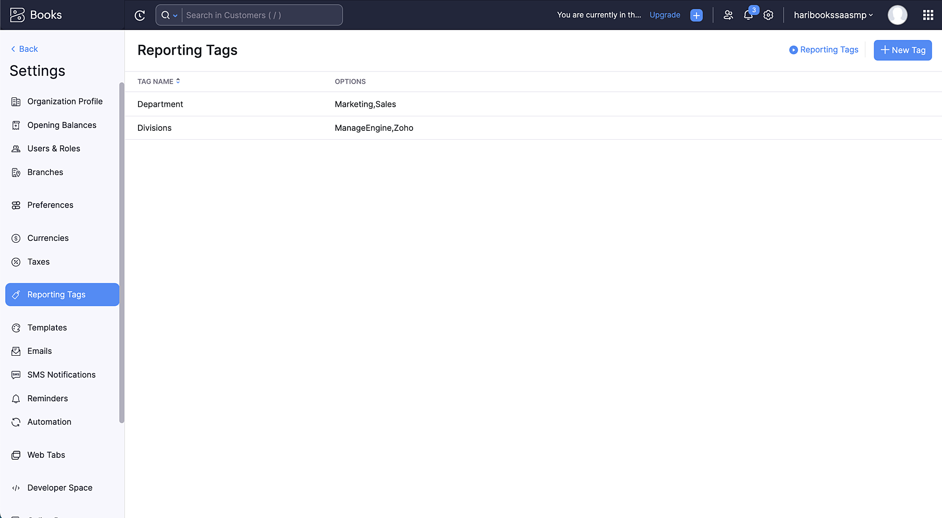Open the notifications bell icon
The height and width of the screenshot is (518, 942).
coord(748,15)
